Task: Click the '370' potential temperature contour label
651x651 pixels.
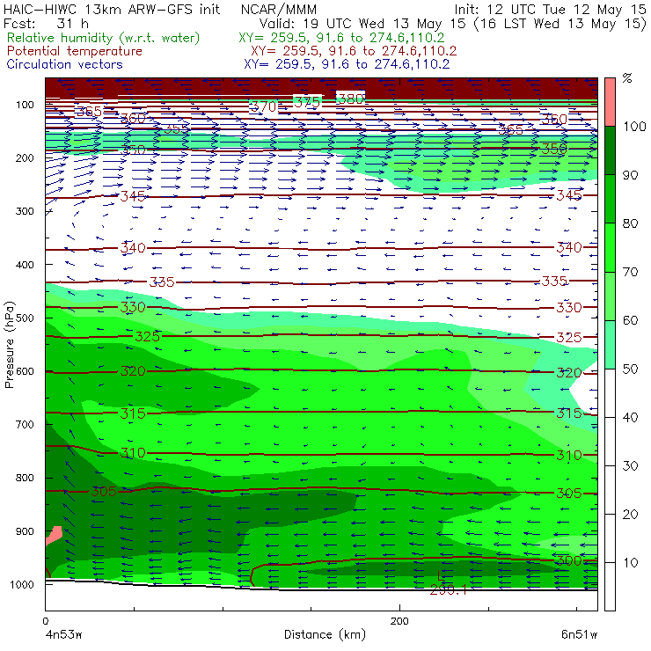Action: [x=264, y=107]
